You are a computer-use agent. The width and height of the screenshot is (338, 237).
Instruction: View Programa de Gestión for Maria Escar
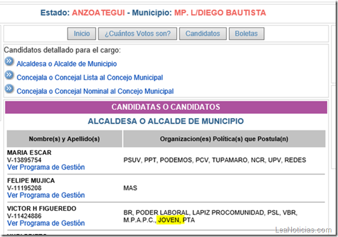click(46, 167)
